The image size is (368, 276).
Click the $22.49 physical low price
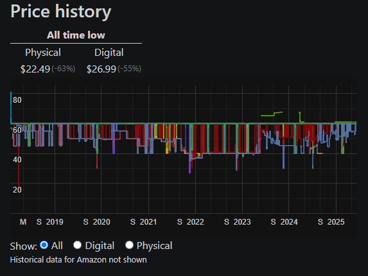click(35, 69)
